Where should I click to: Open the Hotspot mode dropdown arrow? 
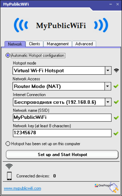(x=108, y=70)
